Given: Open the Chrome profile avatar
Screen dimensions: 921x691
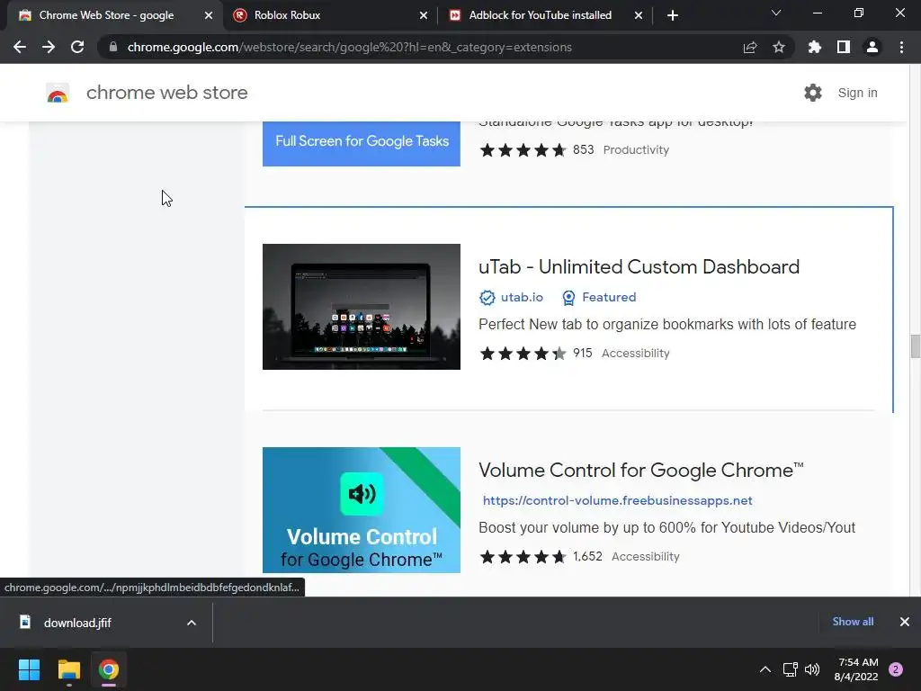Looking at the screenshot, I should 872,47.
